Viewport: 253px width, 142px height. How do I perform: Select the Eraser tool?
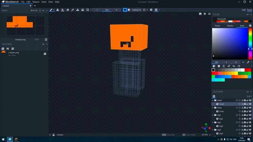(x=68, y=10)
